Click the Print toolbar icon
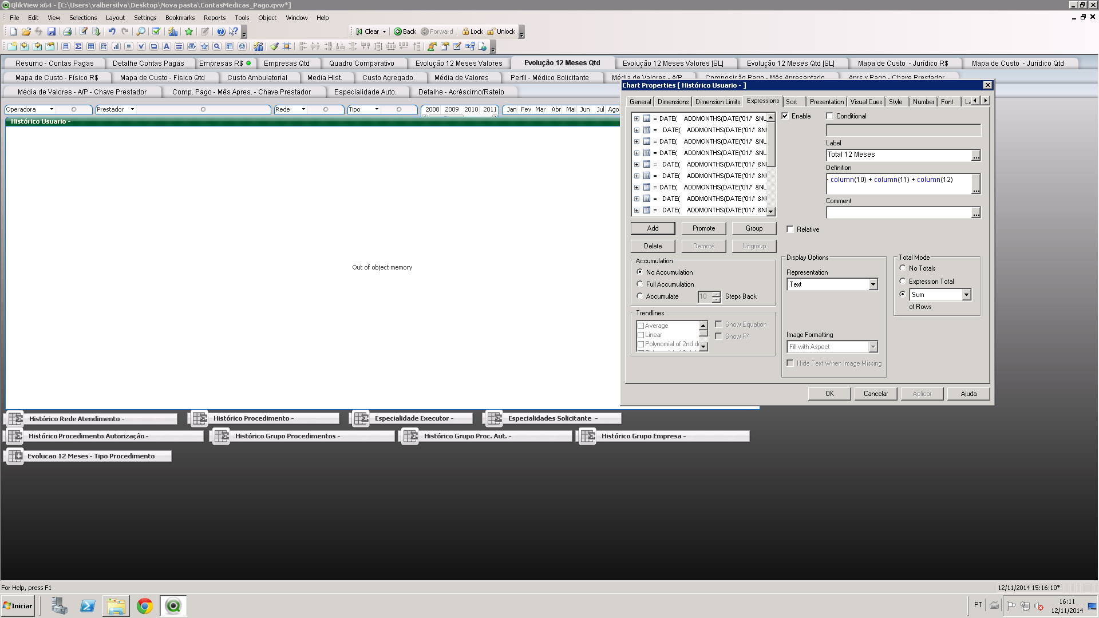 (67, 32)
